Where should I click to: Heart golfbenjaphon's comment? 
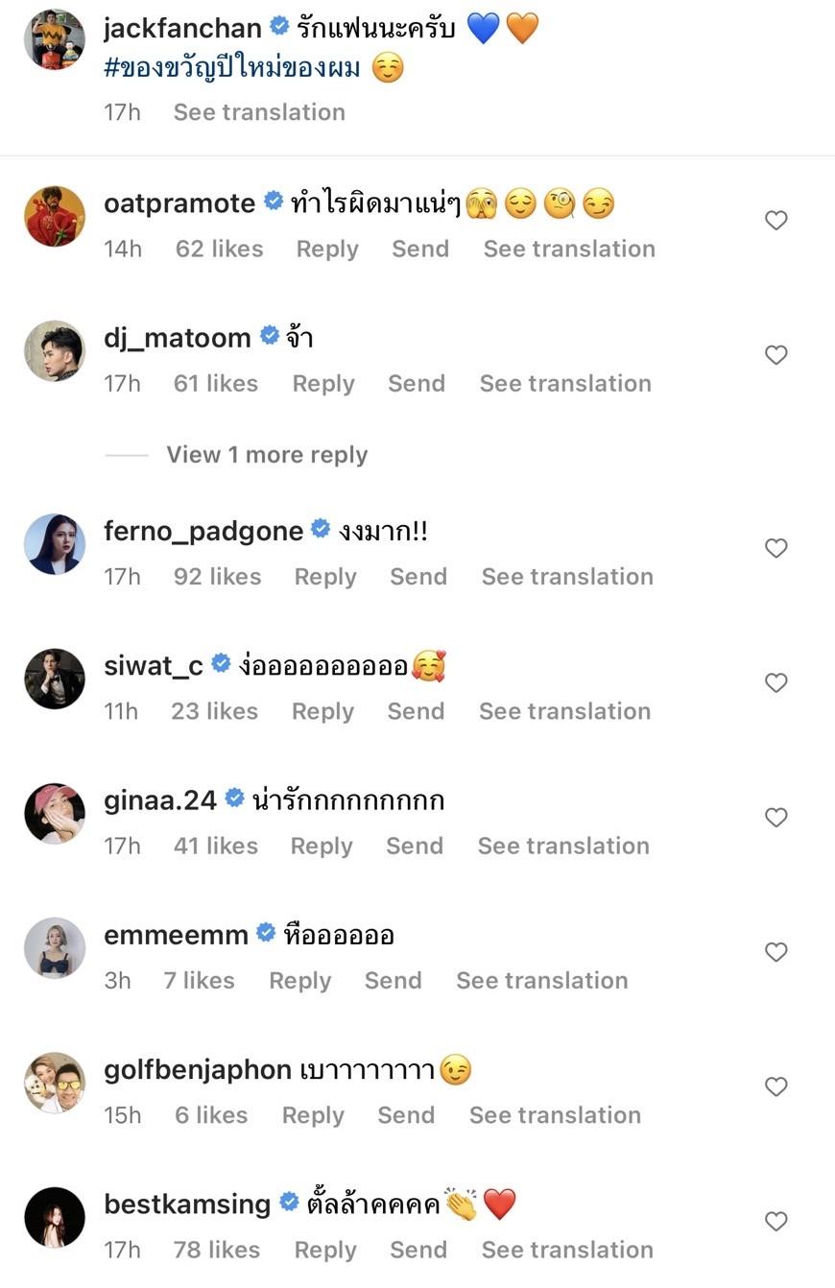[775, 1086]
